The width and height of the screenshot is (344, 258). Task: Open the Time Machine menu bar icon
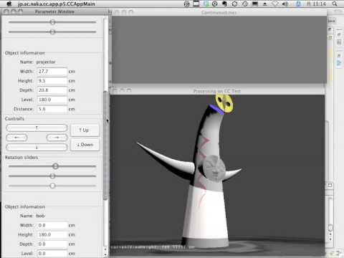pyautogui.click(x=244, y=4)
